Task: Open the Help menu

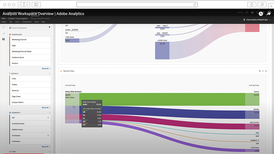Action: (x=43, y=22)
